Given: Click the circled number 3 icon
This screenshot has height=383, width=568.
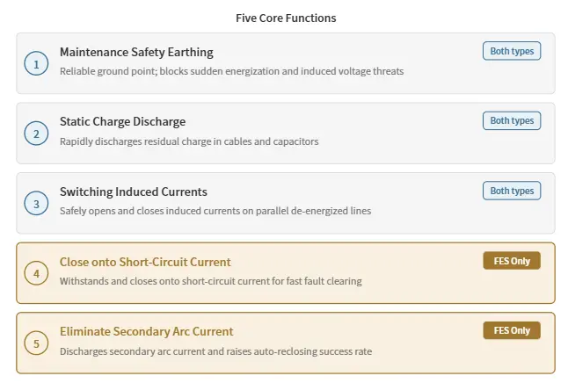Looking at the screenshot, I should coord(36,204).
